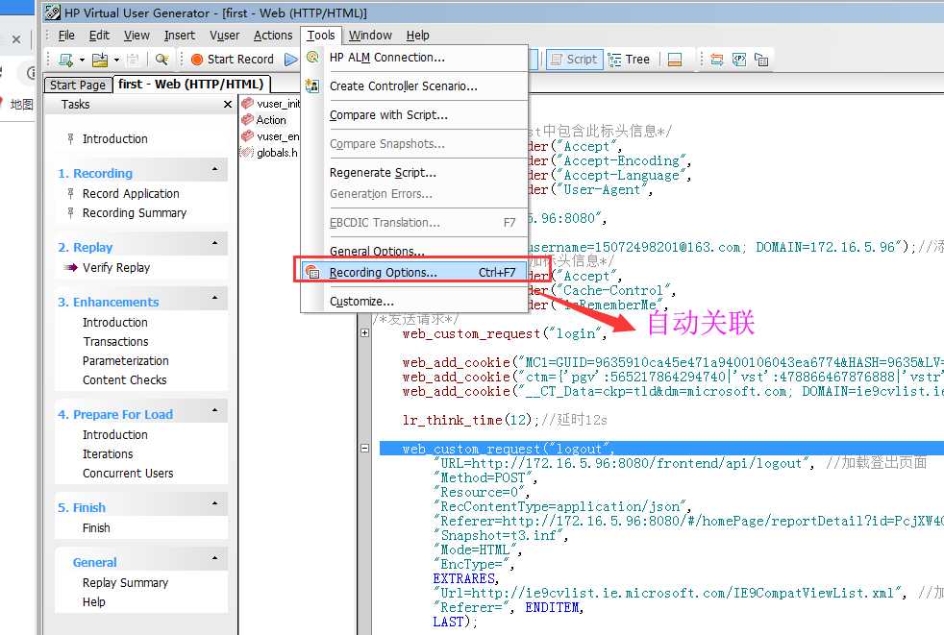
Task: Click the greyed Save script icon
Action: 133,59
